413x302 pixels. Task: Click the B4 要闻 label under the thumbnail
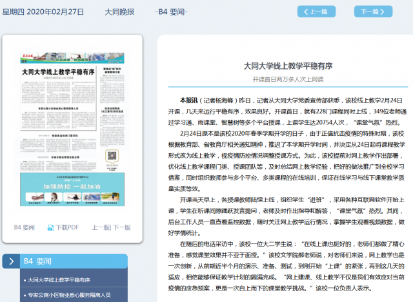tap(25, 227)
